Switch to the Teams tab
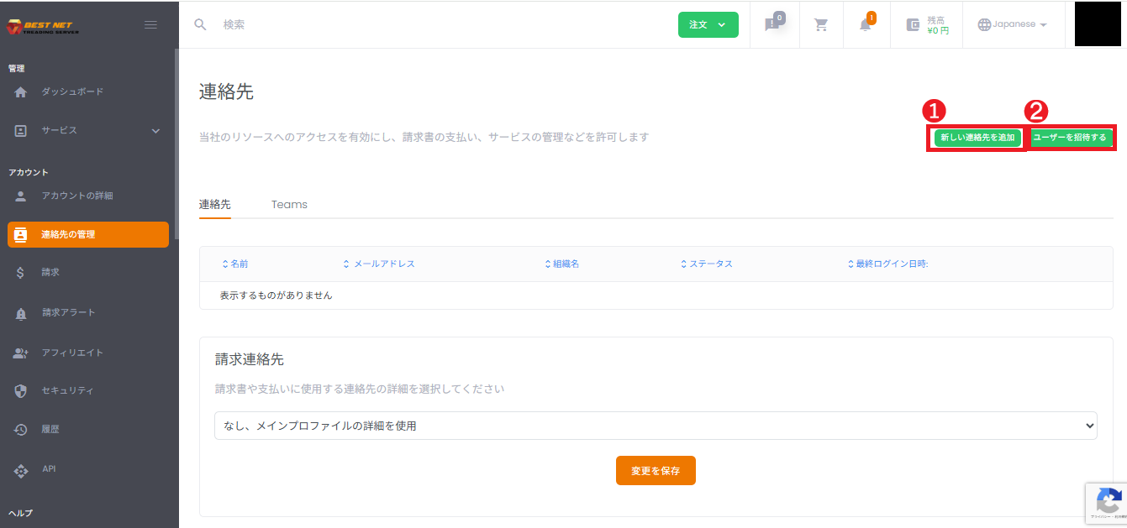The width and height of the screenshot is (1127, 528). point(289,204)
